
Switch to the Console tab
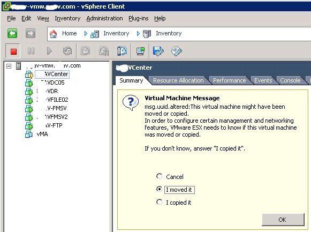point(290,80)
